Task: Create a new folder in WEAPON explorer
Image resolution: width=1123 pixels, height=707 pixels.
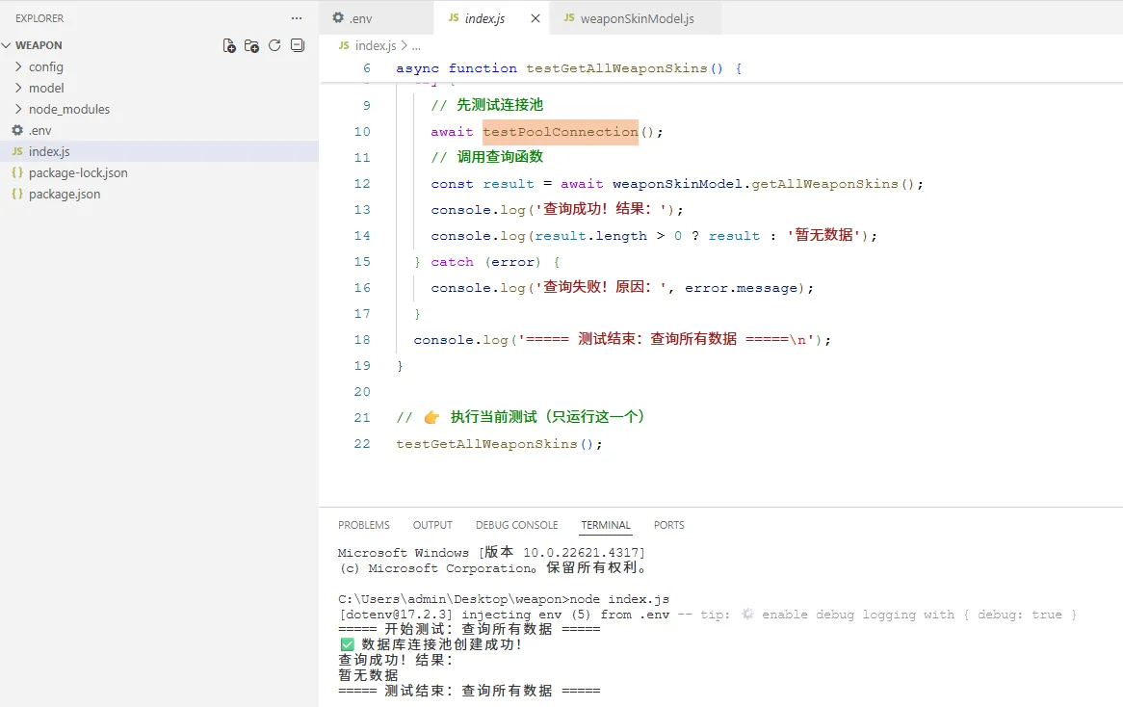Action: coord(251,46)
